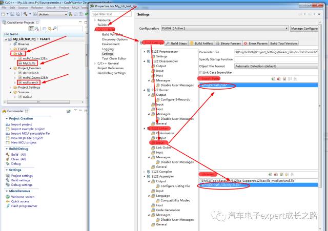The height and width of the screenshot is (231, 328).
Task: Open the Active configuration combo in toolbar
Action: [52, 14]
